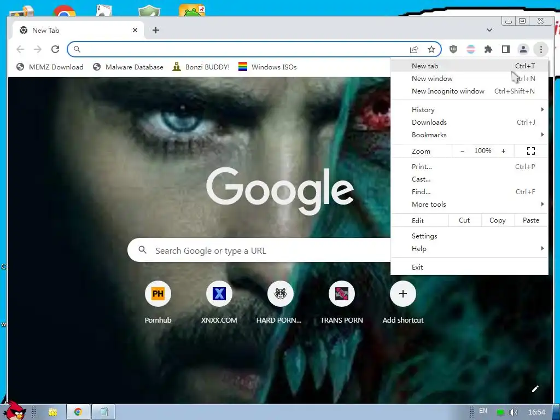
Task: Expand the Bookmarks submenu
Action: pyautogui.click(x=469, y=135)
